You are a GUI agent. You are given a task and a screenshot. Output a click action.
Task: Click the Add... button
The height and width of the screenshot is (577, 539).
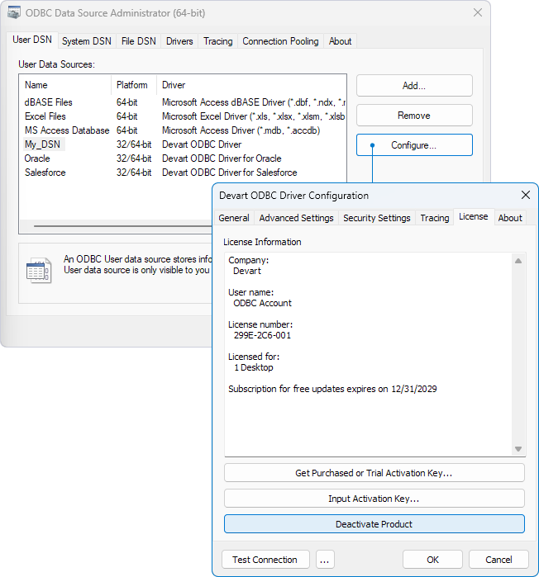coord(414,86)
